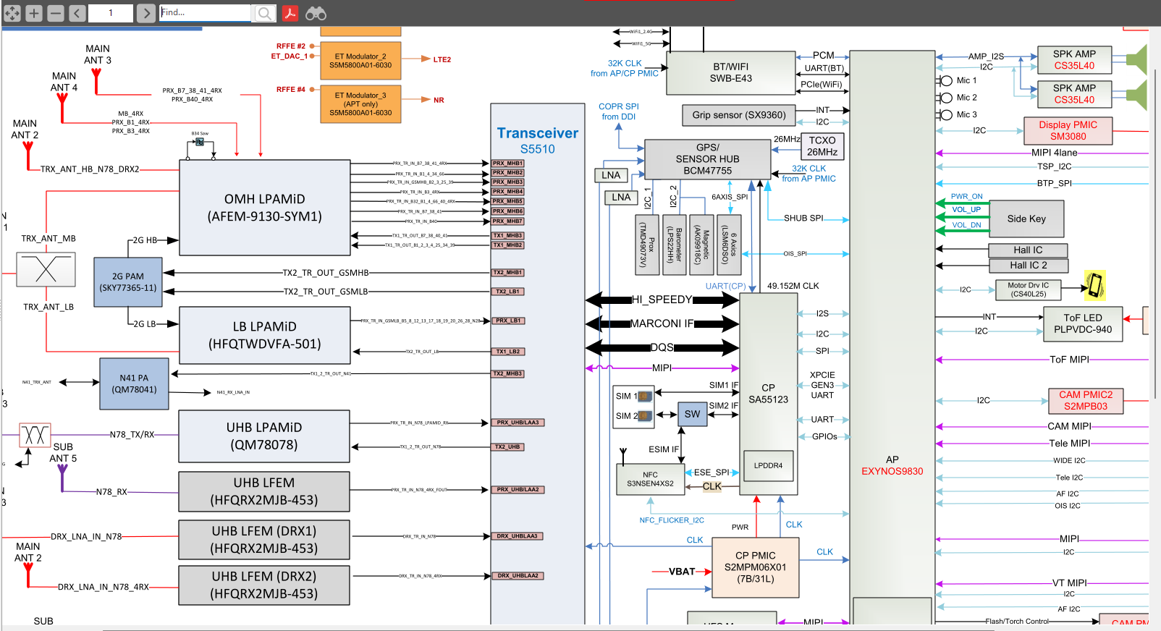Click the GPS/SENSOR HUB BCM47755 block

(708, 159)
